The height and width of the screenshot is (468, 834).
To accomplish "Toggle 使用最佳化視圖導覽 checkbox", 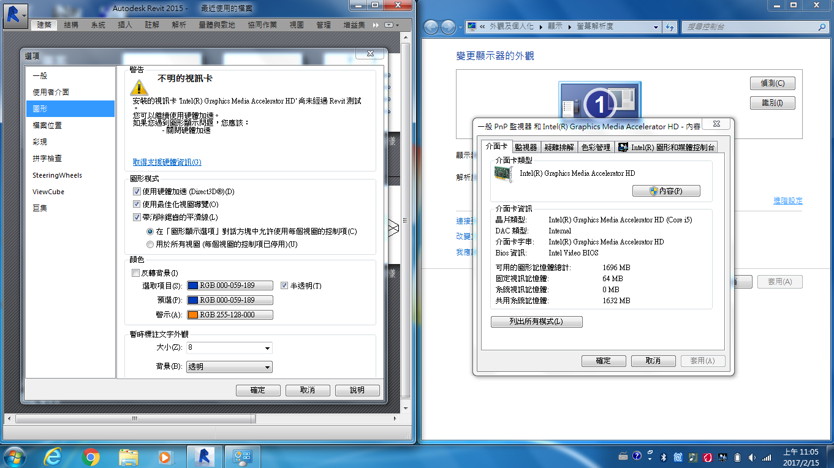I will [x=137, y=204].
